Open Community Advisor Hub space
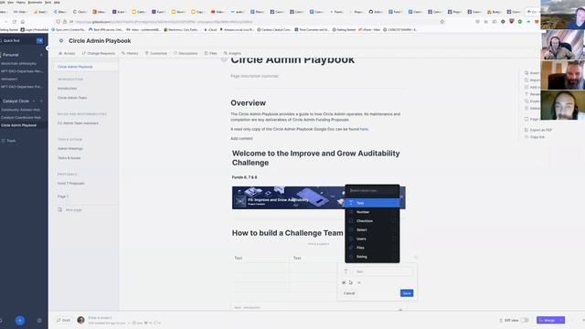Screen dimensions: 585x329 click(x=20, y=110)
